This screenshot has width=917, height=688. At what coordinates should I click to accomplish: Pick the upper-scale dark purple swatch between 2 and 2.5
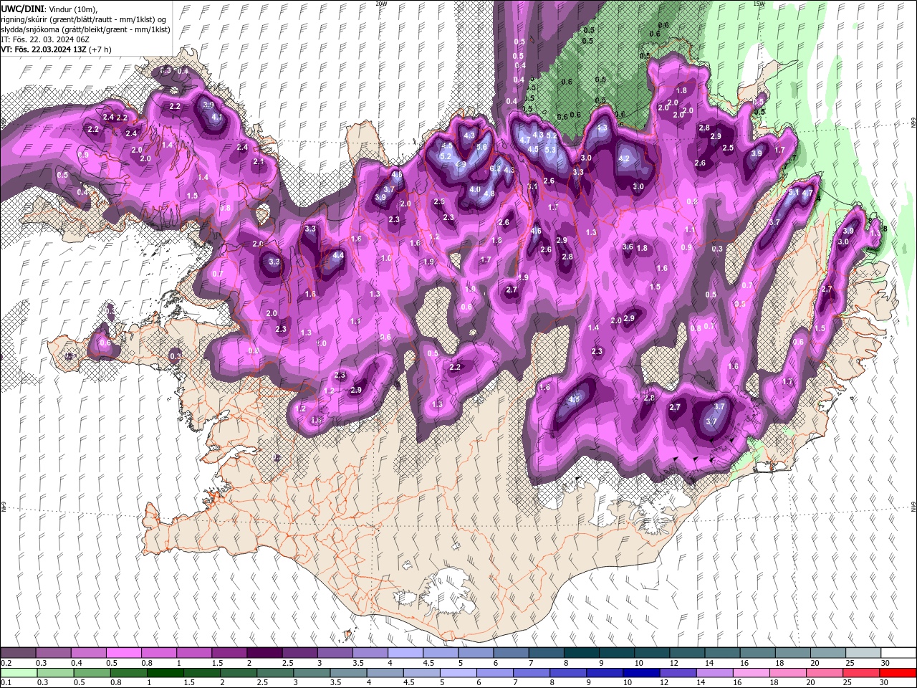(264, 653)
